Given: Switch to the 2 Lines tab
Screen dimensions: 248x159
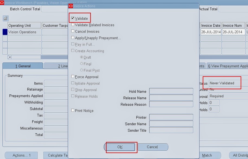Looking at the screenshot, I should [x=61, y=65].
